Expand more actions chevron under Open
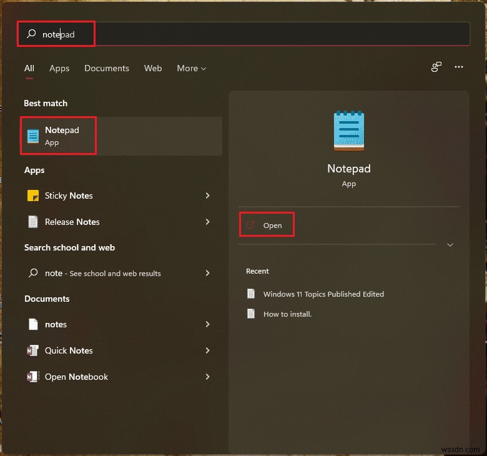 point(450,245)
